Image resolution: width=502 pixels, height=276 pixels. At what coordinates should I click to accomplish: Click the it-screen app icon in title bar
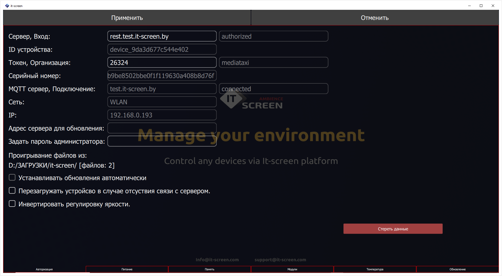coord(7,6)
